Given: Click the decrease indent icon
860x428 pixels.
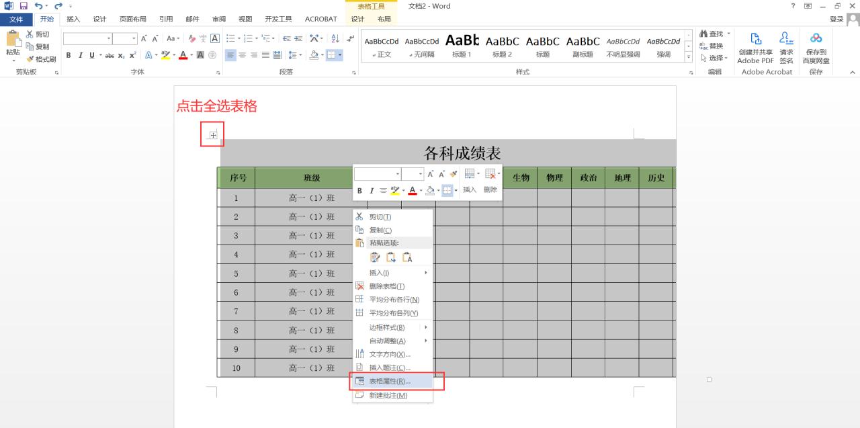Looking at the screenshot, I should coord(286,38).
